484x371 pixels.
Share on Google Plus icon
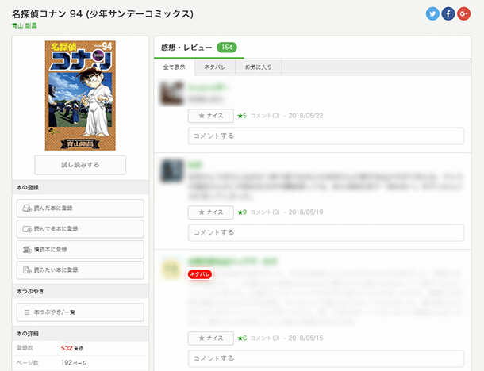coord(463,14)
